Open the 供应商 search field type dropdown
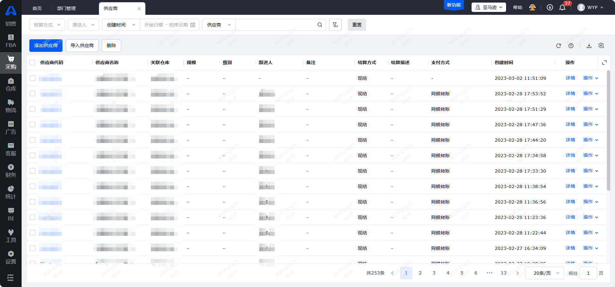The width and height of the screenshot is (615, 287). pyautogui.click(x=219, y=25)
